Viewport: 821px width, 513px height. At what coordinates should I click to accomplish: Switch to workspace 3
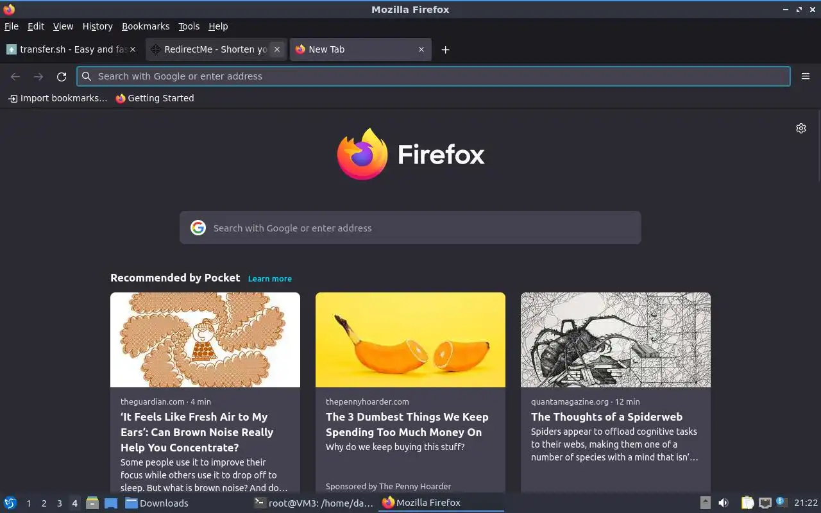[x=59, y=503]
